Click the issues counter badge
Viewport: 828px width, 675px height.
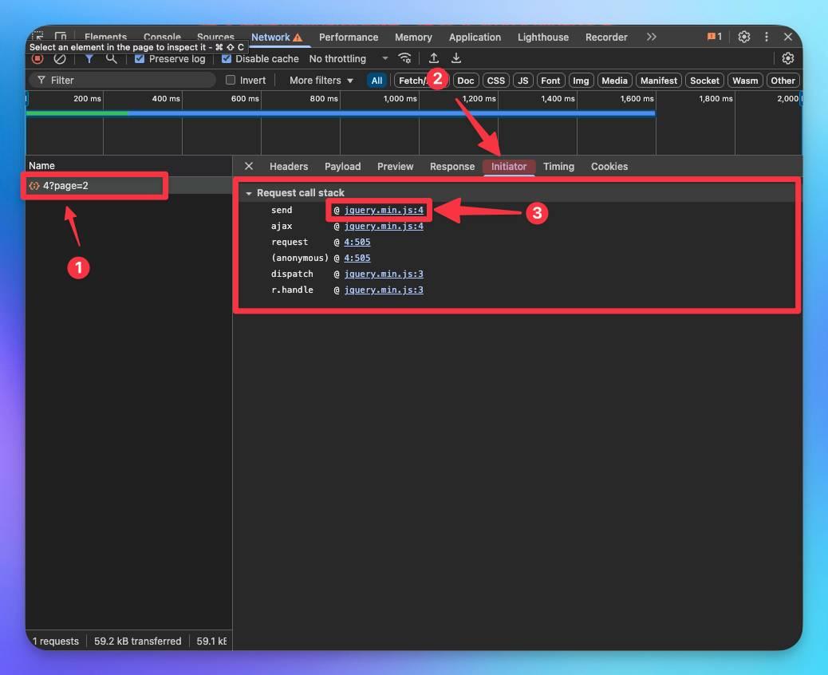715,37
